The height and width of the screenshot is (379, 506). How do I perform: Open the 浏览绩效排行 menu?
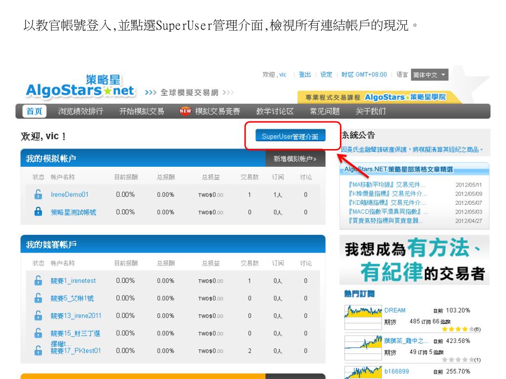[x=81, y=111]
